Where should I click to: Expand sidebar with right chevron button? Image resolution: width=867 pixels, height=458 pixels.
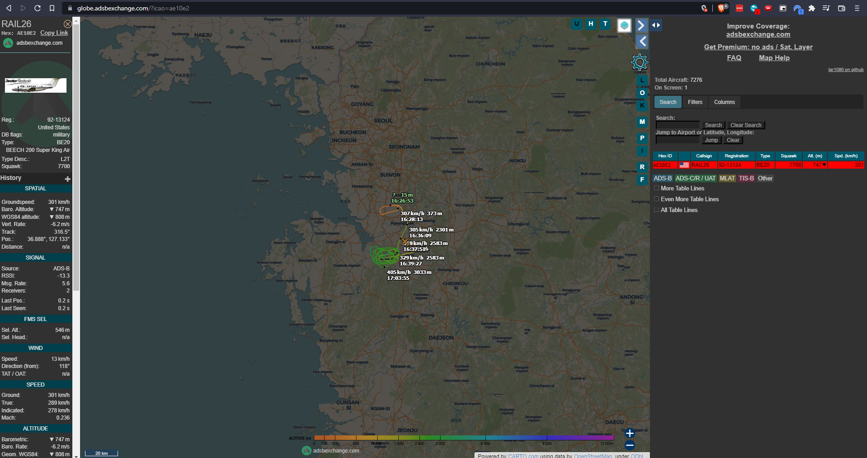click(x=641, y=25)
